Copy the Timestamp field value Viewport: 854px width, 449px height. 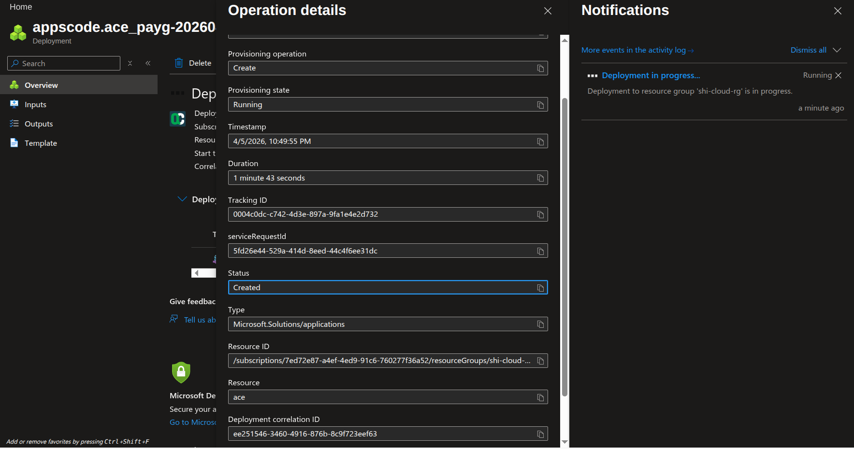coord(540,141)
